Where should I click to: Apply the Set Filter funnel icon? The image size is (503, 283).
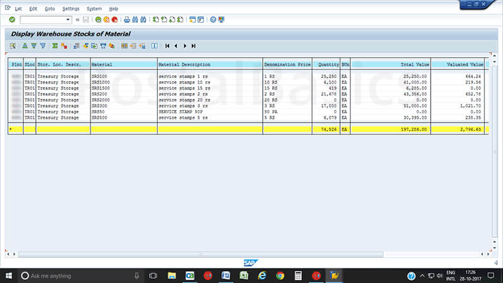pyautogui.click(x=43, y=46)
